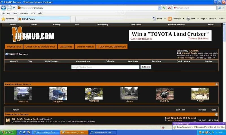Open the 201 Unread Posts link
Screen dimensions: 226x135
click(187, 53)
